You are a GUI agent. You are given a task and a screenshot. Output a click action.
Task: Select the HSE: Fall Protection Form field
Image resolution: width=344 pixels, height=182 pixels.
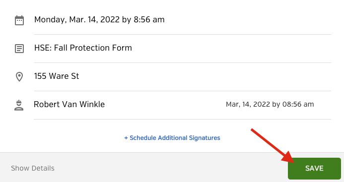pyautogui.click(x=183, y=48)
